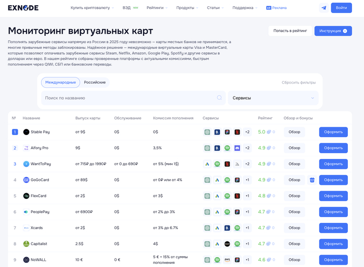
Task: Expand the +2 services badge in Stable Pay row
Action: (247, 132)
